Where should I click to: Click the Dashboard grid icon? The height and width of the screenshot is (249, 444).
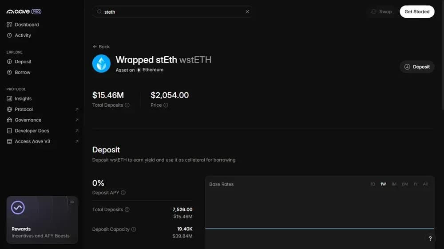(x=9, y=24)
